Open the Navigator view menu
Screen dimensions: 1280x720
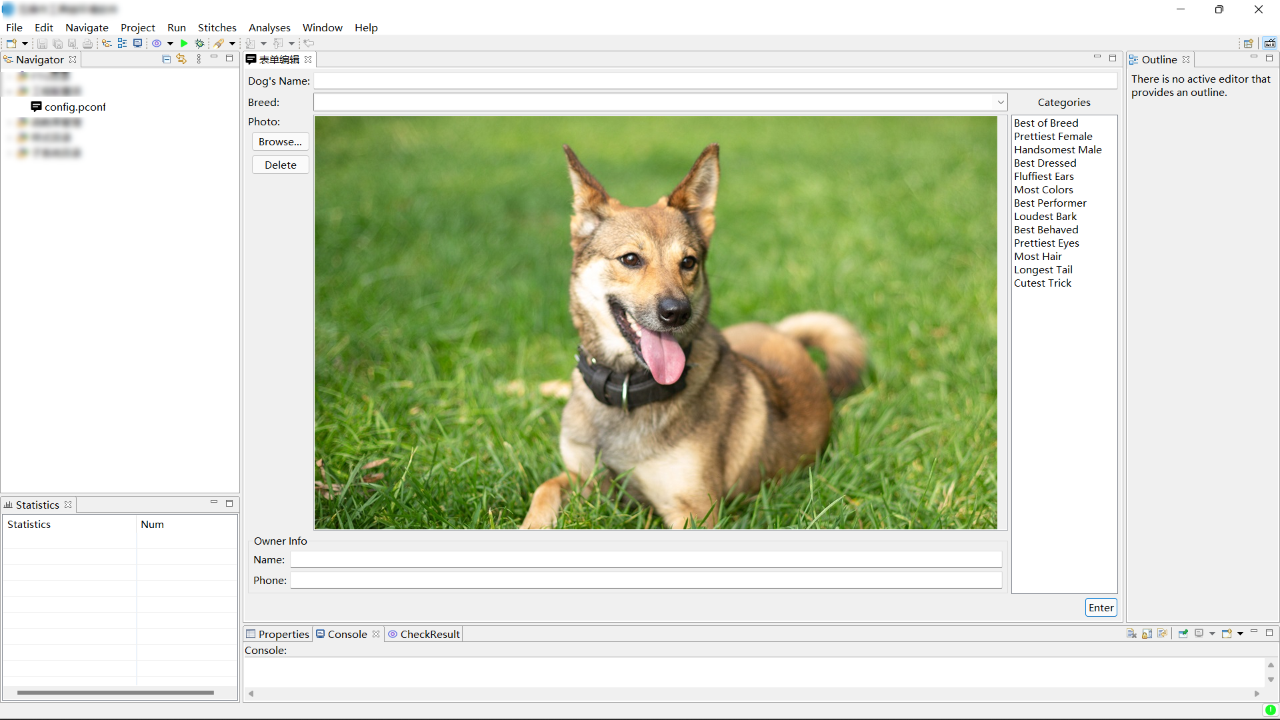click(x=199, y=59)
